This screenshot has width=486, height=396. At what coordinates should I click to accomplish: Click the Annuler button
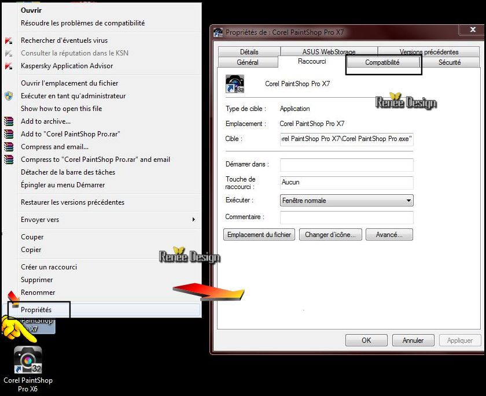pos(413,341)
